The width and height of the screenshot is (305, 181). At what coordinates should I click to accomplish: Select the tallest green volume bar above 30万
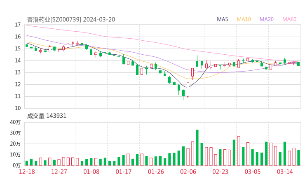point(197,148)
